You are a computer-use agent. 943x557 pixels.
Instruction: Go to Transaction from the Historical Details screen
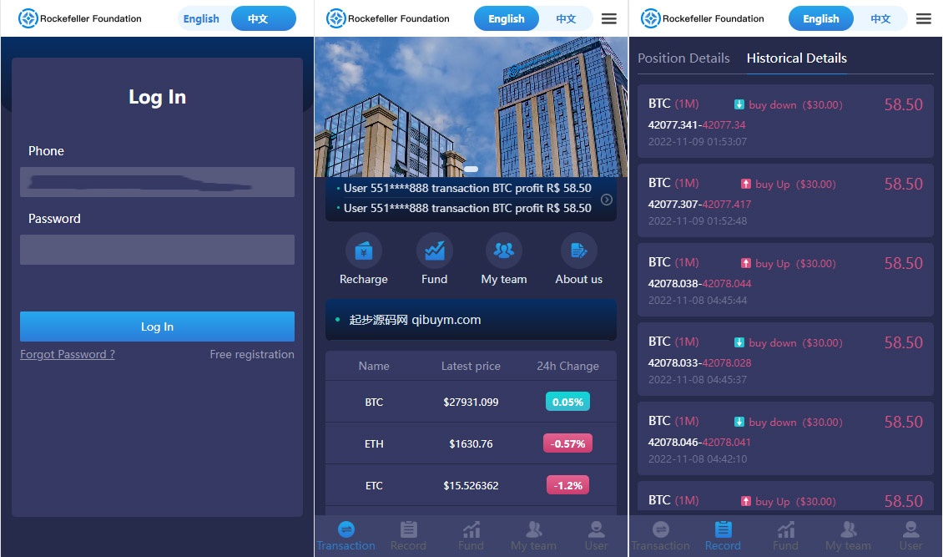coord(660,535)
